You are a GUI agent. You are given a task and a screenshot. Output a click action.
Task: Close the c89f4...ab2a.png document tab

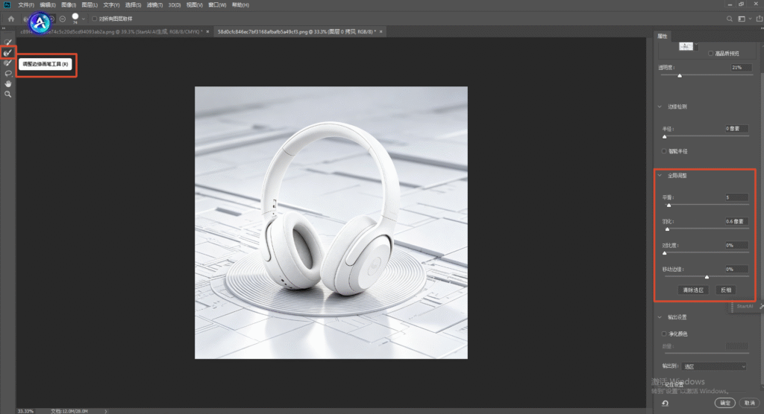pyautogui.click(x=207, y=31)
